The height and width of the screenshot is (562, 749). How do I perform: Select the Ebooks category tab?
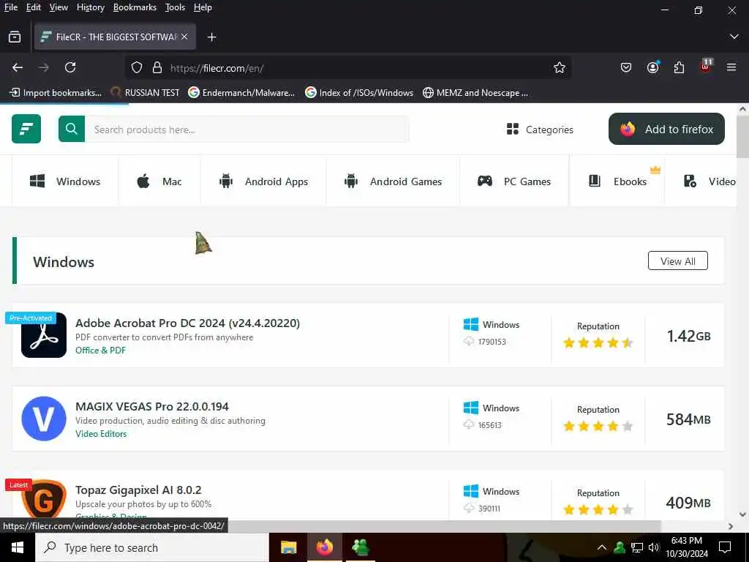tap(617, 181)
